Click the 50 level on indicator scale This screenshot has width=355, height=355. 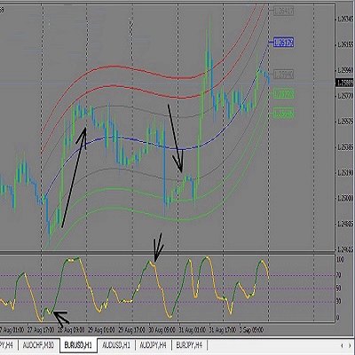tap(339, 288)
